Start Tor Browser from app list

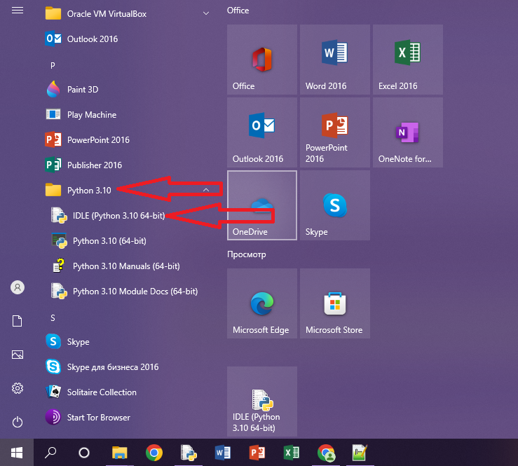[x=128, y=418]
